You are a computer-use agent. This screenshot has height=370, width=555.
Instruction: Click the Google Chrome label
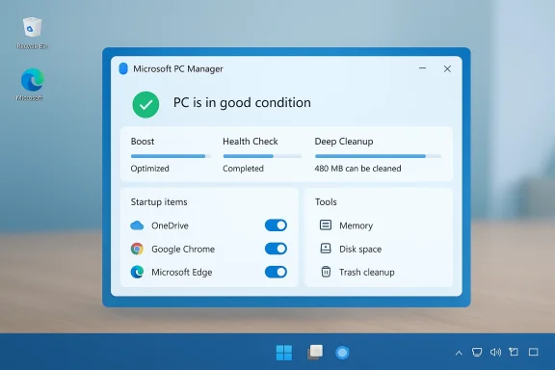pos(183,249)
